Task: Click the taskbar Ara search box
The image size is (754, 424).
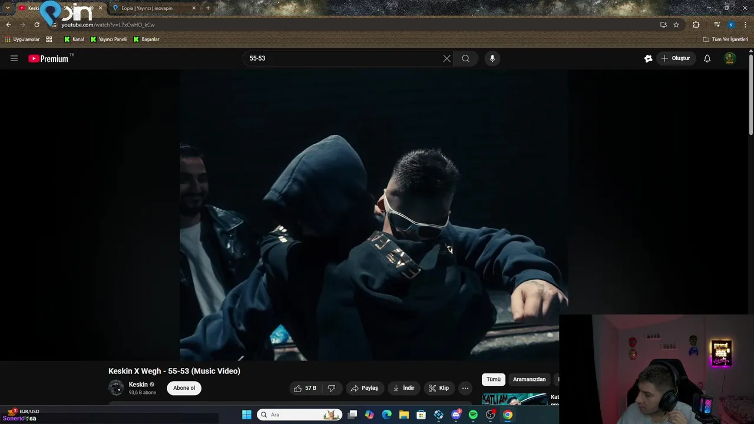Action: (x=299, y=415)
